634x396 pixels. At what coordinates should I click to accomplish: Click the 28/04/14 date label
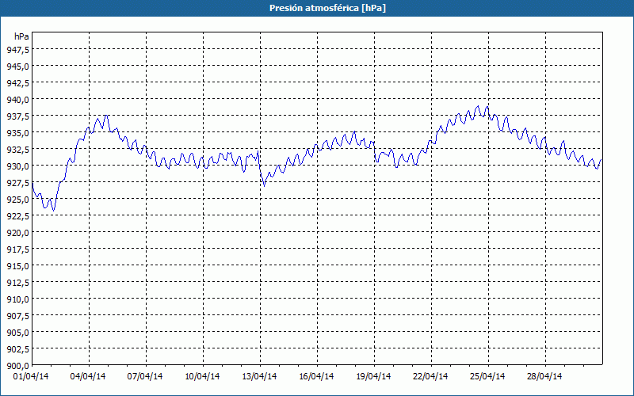tap(544, 377)
